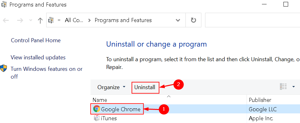Expand the view options dropdown arrow
This screenshot has width=300, height=123.
293,87
